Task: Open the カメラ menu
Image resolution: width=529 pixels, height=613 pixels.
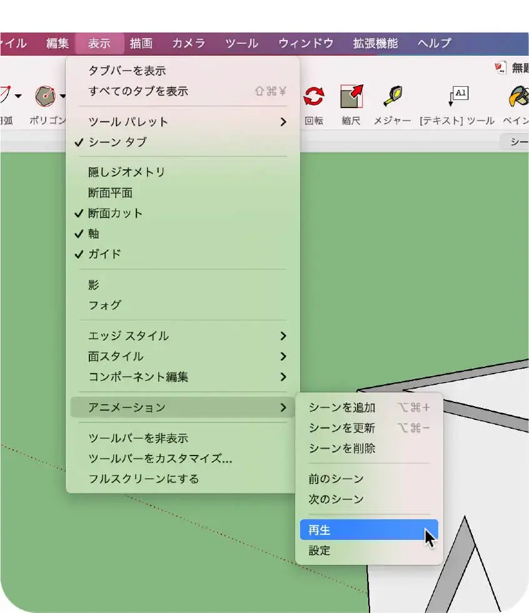Action: pyautogui.click(x=189, y=43)
